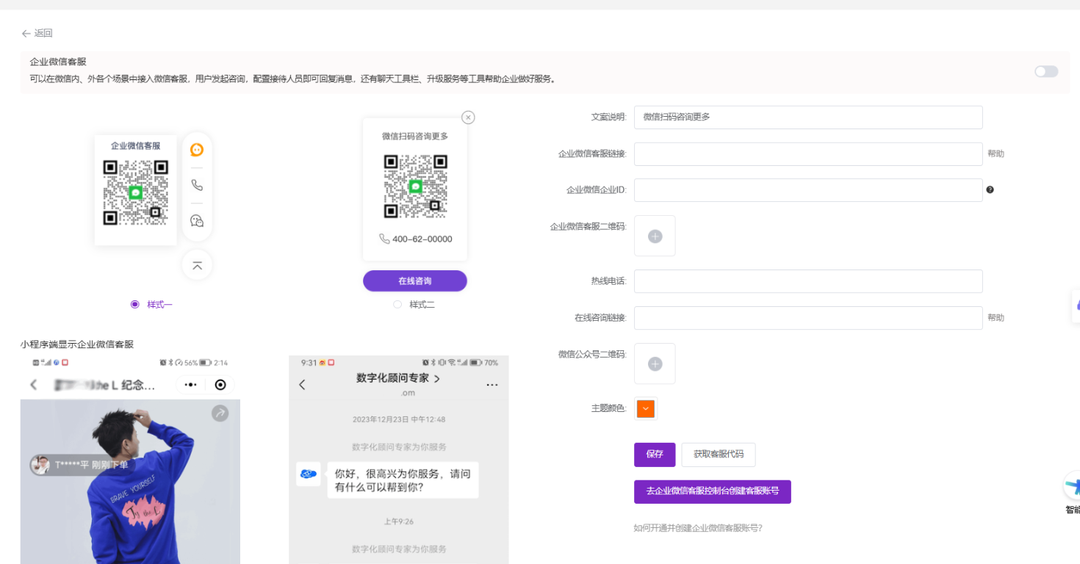Click the 在线咨询 purple preview button
This screenshot has width=1080, height=564.
point(414,281)
